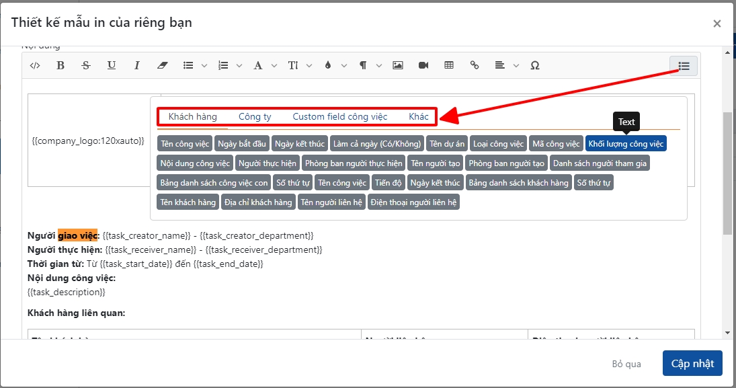The width and height of the screenshot is (736, 388).
Task: Click the link insert icon
Action: click(475, 65)
